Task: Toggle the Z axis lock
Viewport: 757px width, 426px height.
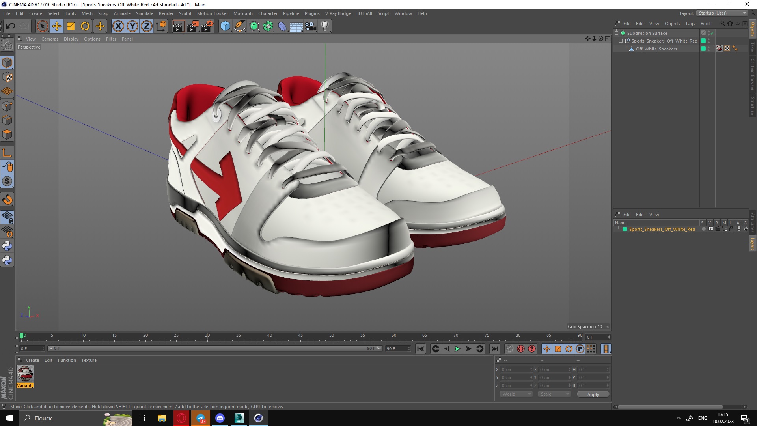Action: point(147,26)
